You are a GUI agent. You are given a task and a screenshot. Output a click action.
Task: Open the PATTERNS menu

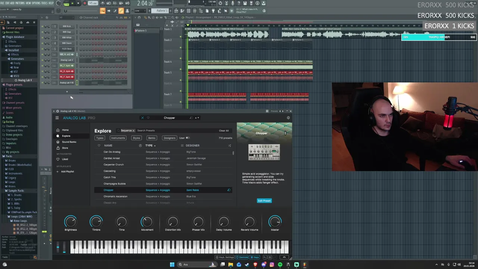click(x=20, y=3)
